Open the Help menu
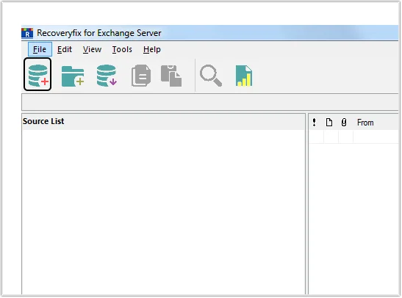 pyautogui.click(x=152, y=49)
